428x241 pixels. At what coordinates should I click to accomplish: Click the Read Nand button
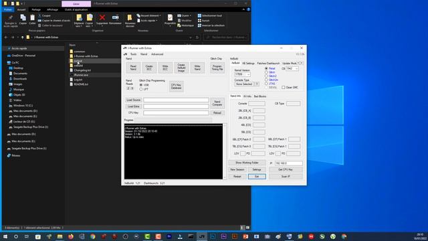tap(133, 68)
